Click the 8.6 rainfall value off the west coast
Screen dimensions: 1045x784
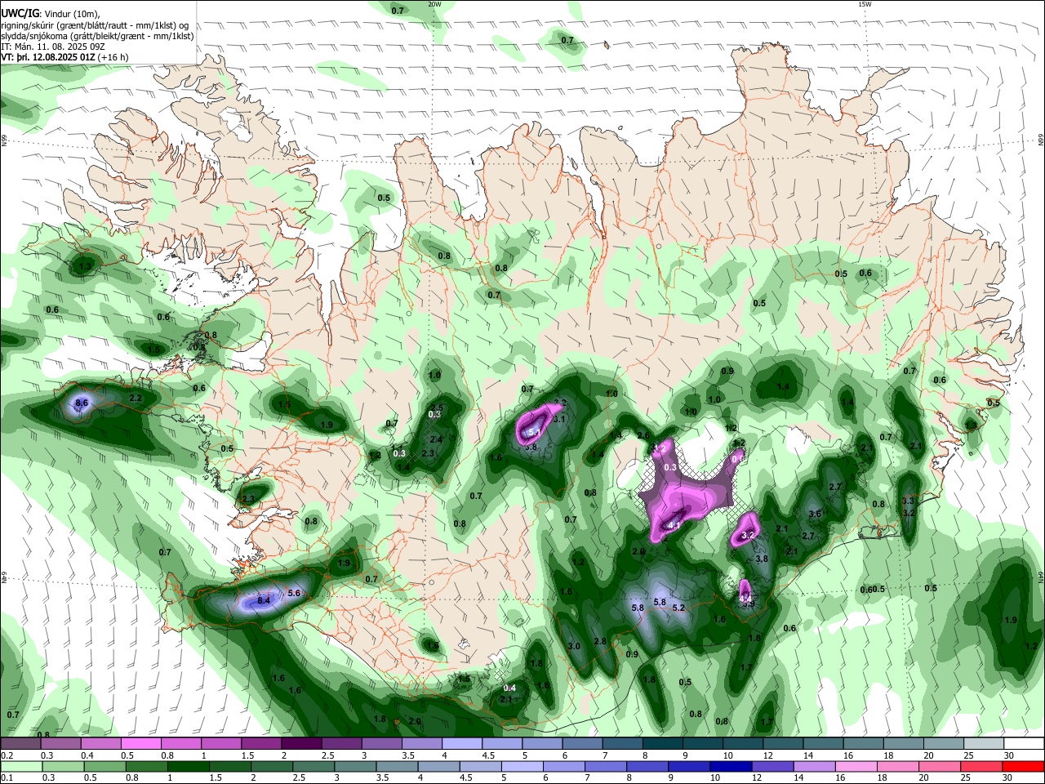pyautogui.click(x=82, y=403)
